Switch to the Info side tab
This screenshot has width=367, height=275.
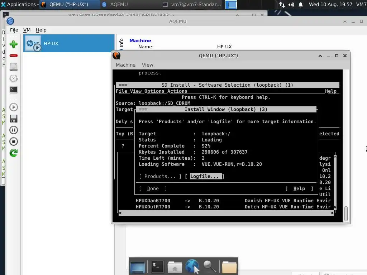coord(121,43)
